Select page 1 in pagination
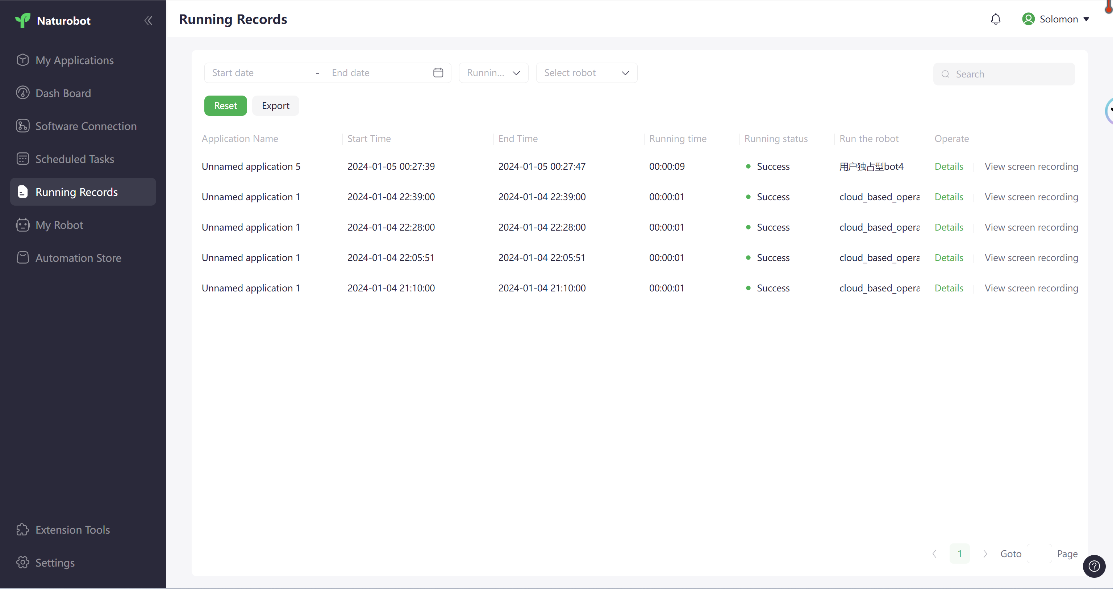The image size is (1113, 589). [960, 554]
